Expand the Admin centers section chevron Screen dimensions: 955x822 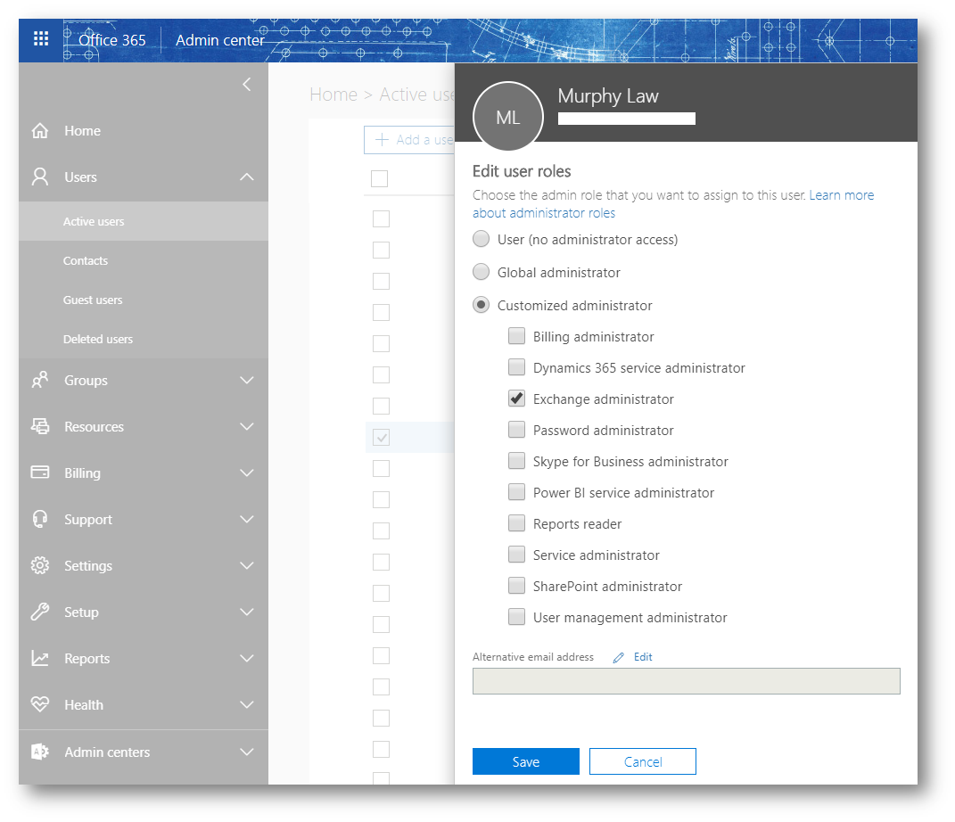point(247,752)
